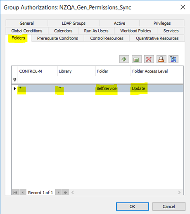Select the Update access level cell
The width and height of the screenshot is (190, 214).
tap(157, 89)
